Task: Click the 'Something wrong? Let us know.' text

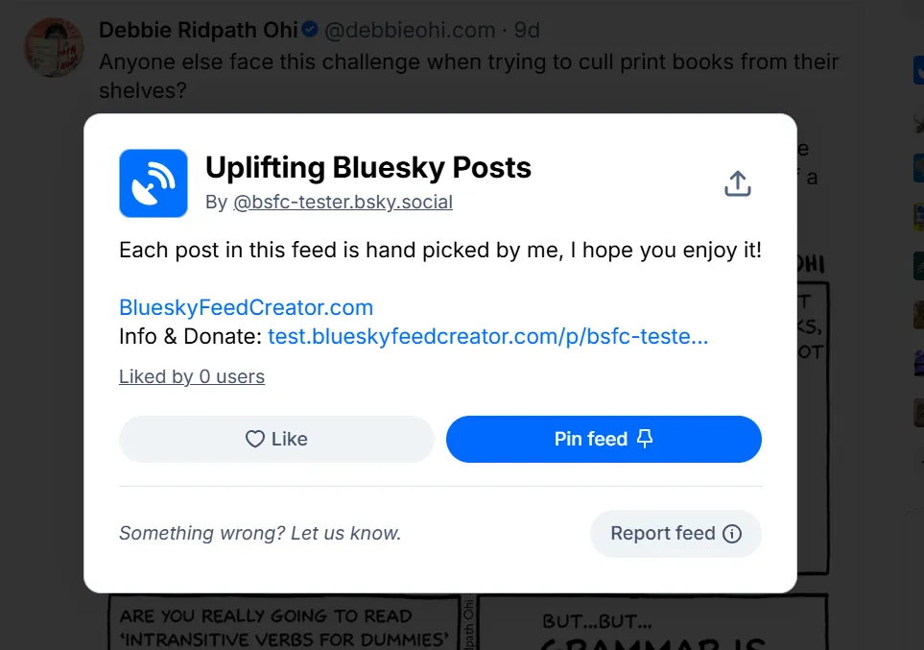Action: pyautogui.click(x=260, y=534)
